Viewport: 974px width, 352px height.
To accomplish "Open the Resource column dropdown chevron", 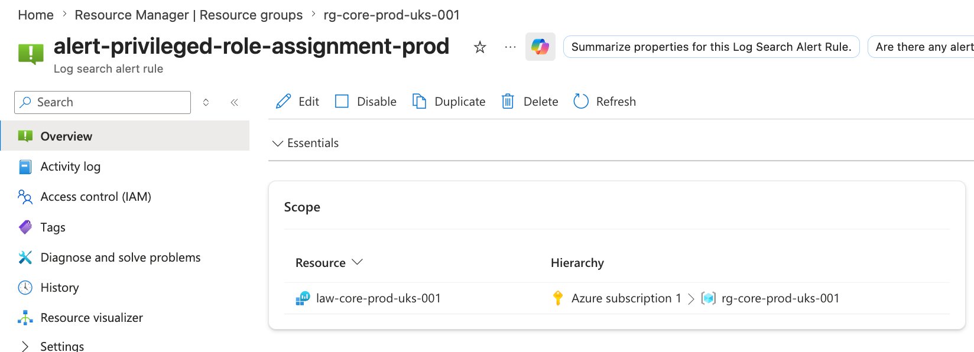I will pyautogui.click(x=357, y=262).
